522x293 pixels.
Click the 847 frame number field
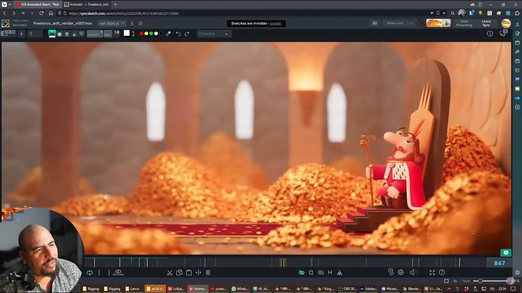point(500,263)
